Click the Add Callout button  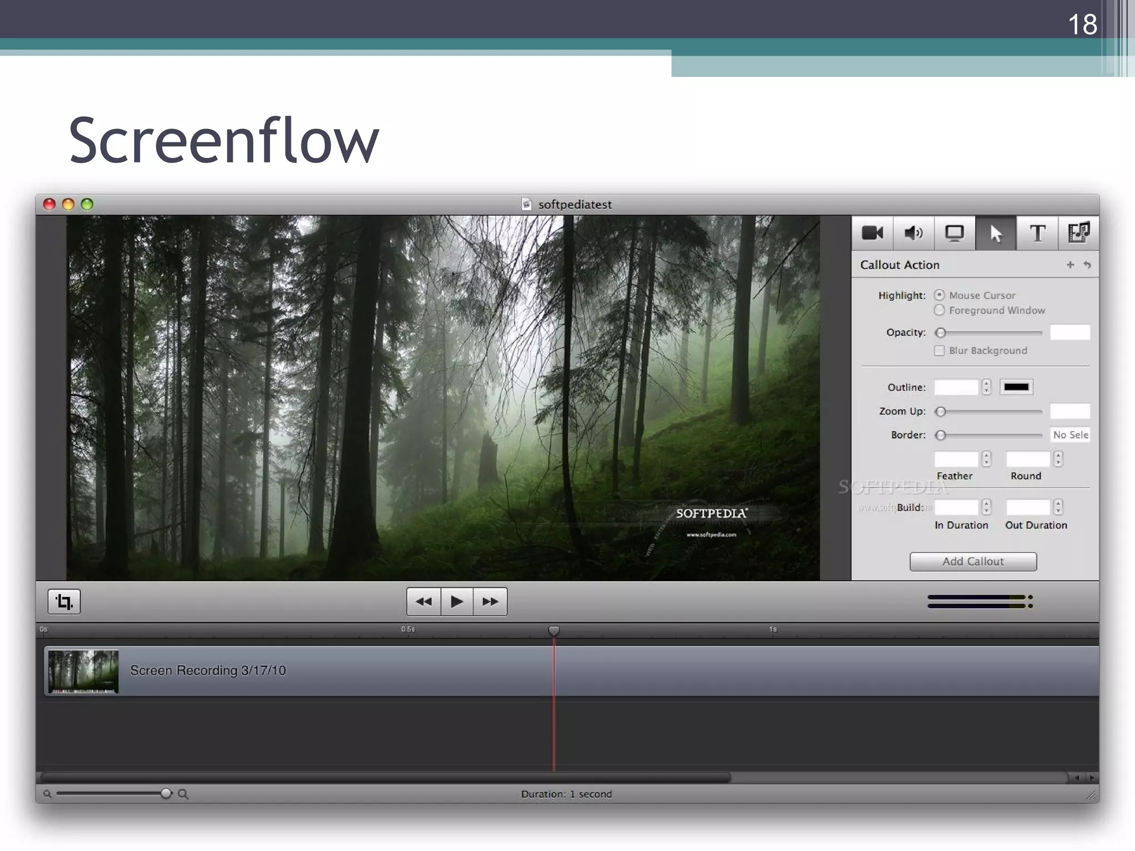point(973,562)
